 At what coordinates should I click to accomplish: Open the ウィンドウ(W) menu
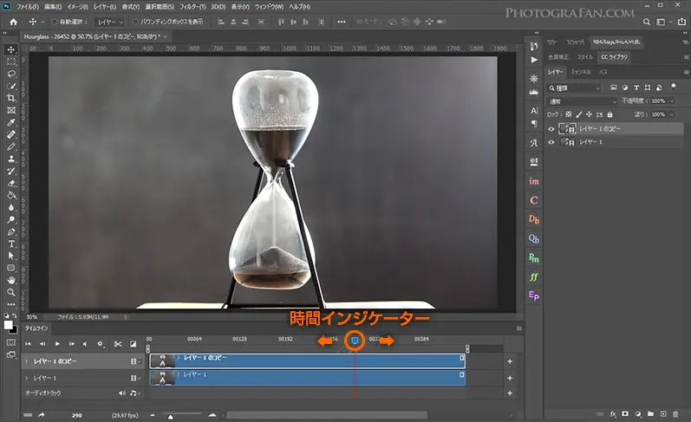[270, 7]
